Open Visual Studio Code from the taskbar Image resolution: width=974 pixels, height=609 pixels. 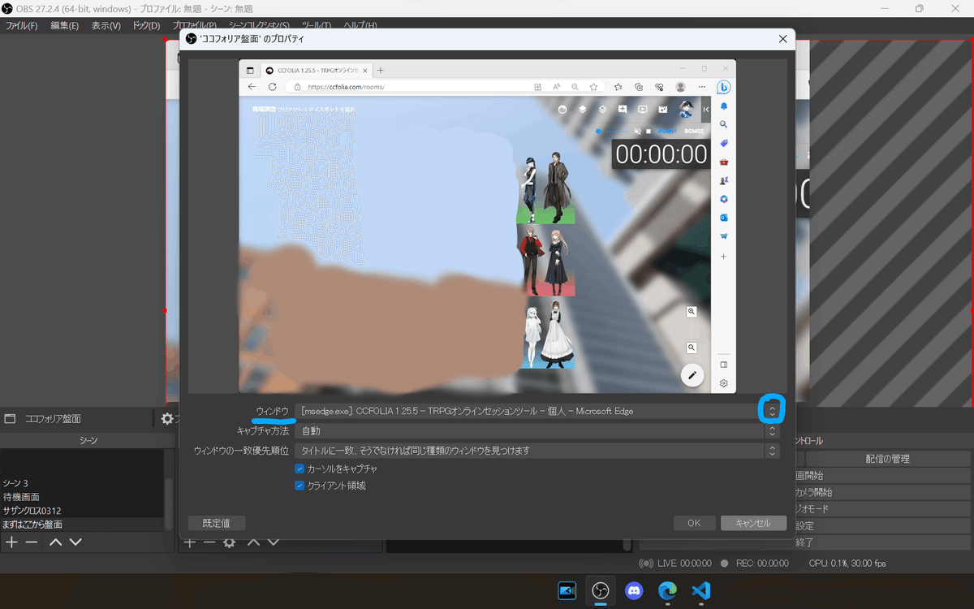701,590
